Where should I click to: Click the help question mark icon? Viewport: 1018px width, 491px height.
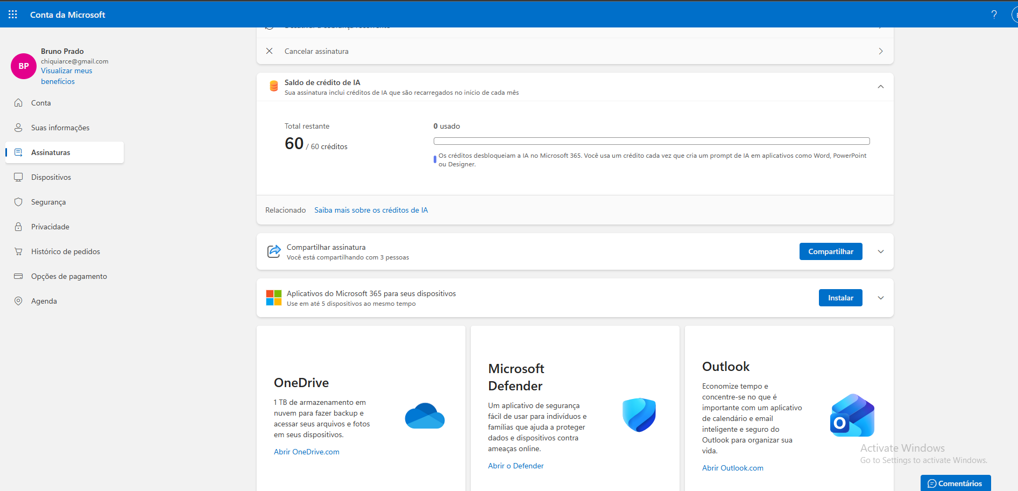pyautogui.click(x=994, y=15)
